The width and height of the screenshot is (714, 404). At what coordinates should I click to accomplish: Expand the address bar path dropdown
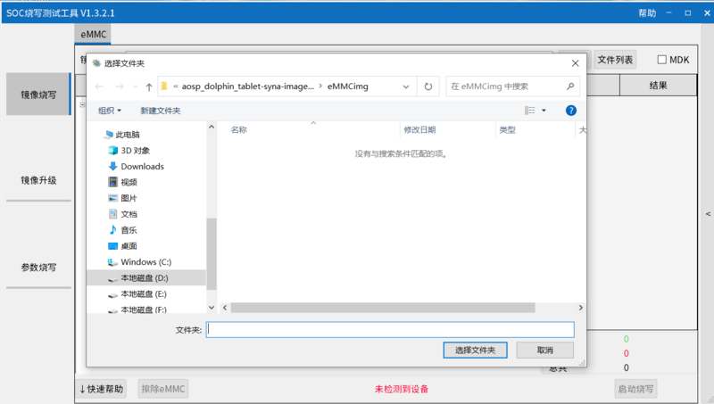406,87
